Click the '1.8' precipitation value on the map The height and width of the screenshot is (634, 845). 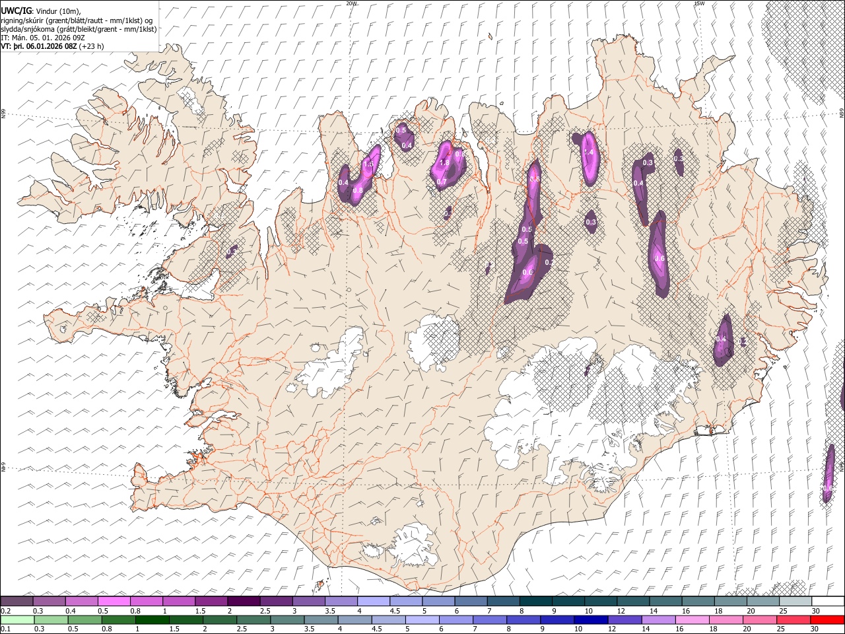click(444, 163)
